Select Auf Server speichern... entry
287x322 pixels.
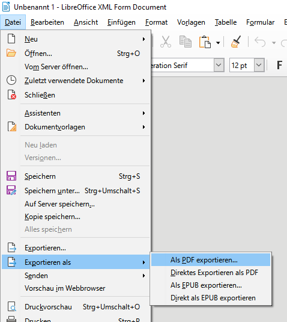point(76,204)
